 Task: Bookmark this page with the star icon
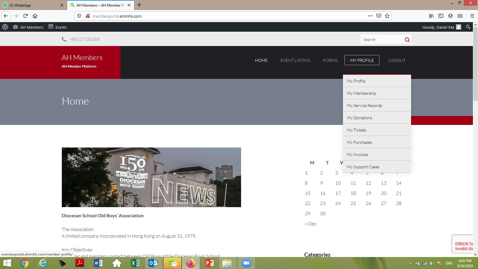click(x=387, y=16)
